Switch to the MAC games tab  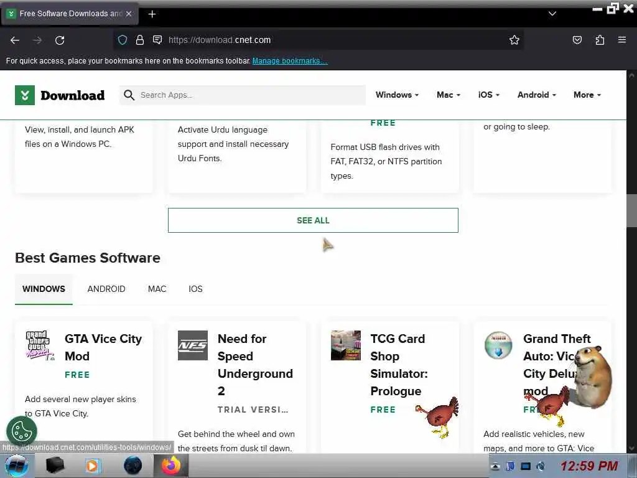157,289
